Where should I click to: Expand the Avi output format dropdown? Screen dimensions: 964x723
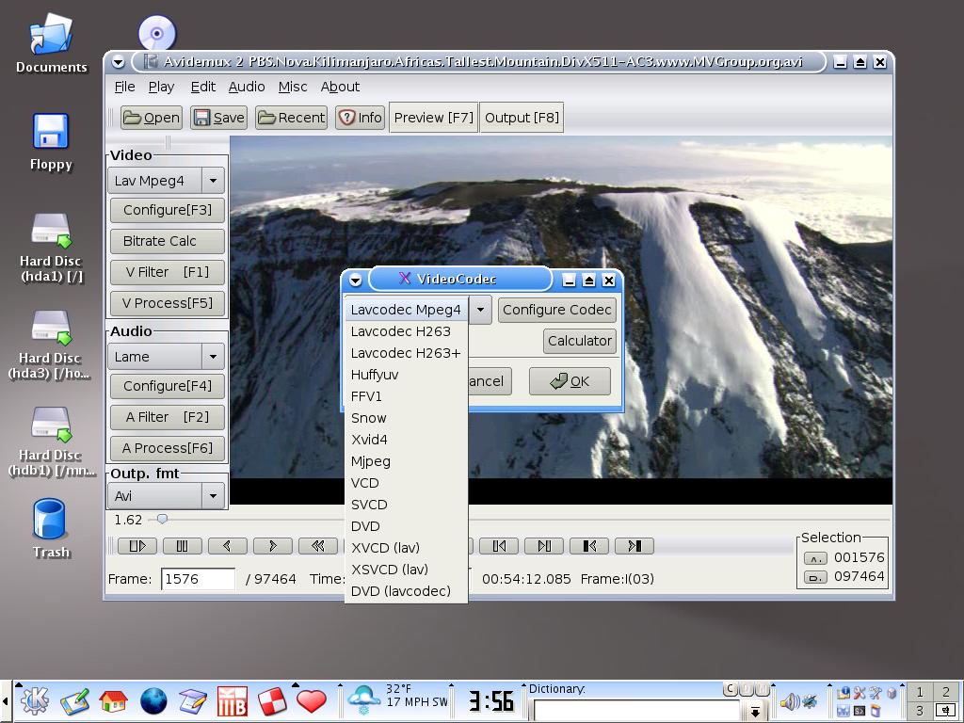(214, 496)
